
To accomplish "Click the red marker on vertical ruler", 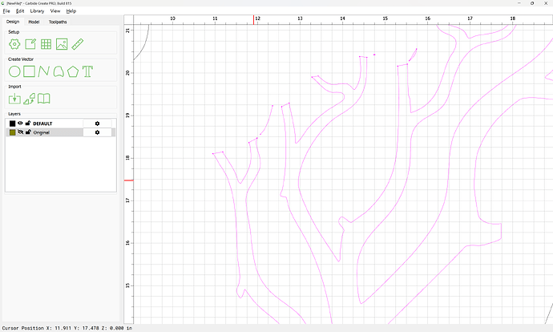I will point(129,180).
